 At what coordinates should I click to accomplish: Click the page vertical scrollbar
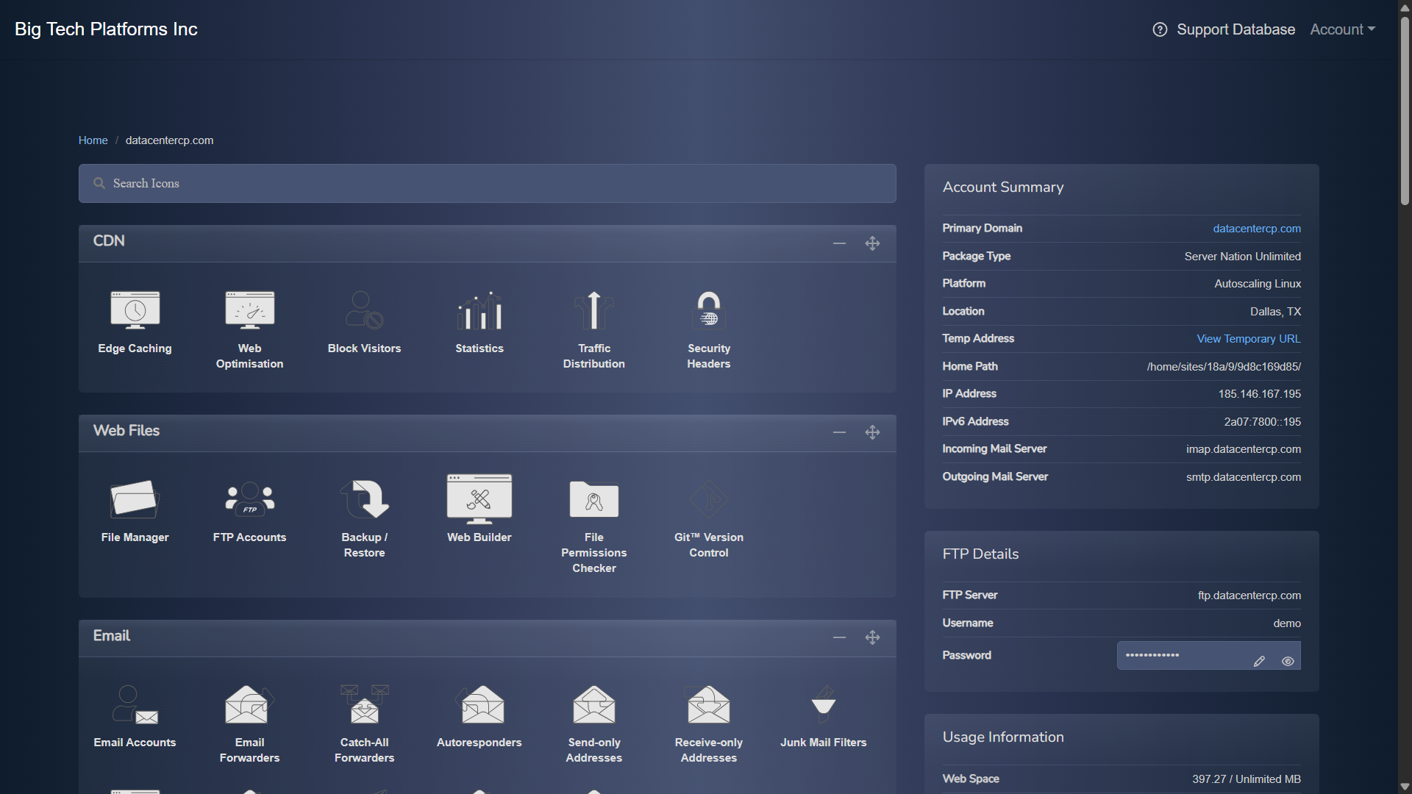coord(1404,110)
